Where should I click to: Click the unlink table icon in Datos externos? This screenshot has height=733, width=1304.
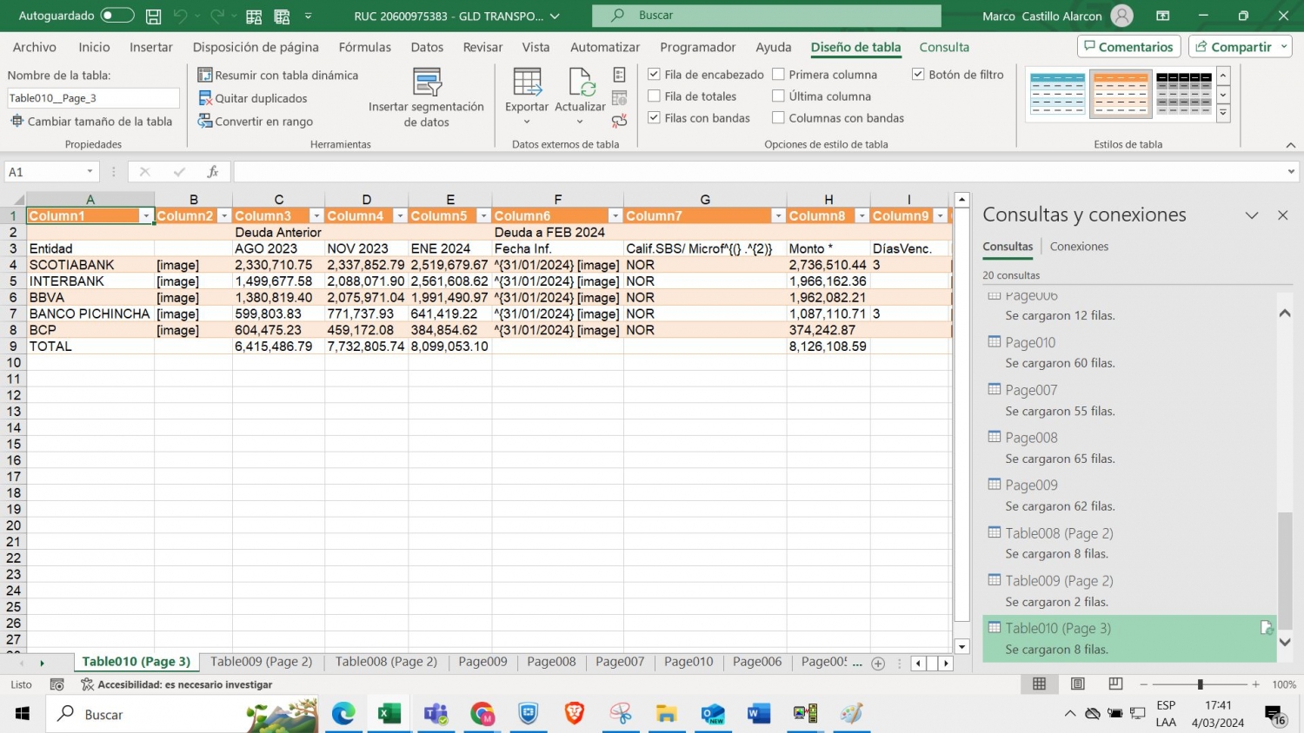pos(620,121)
